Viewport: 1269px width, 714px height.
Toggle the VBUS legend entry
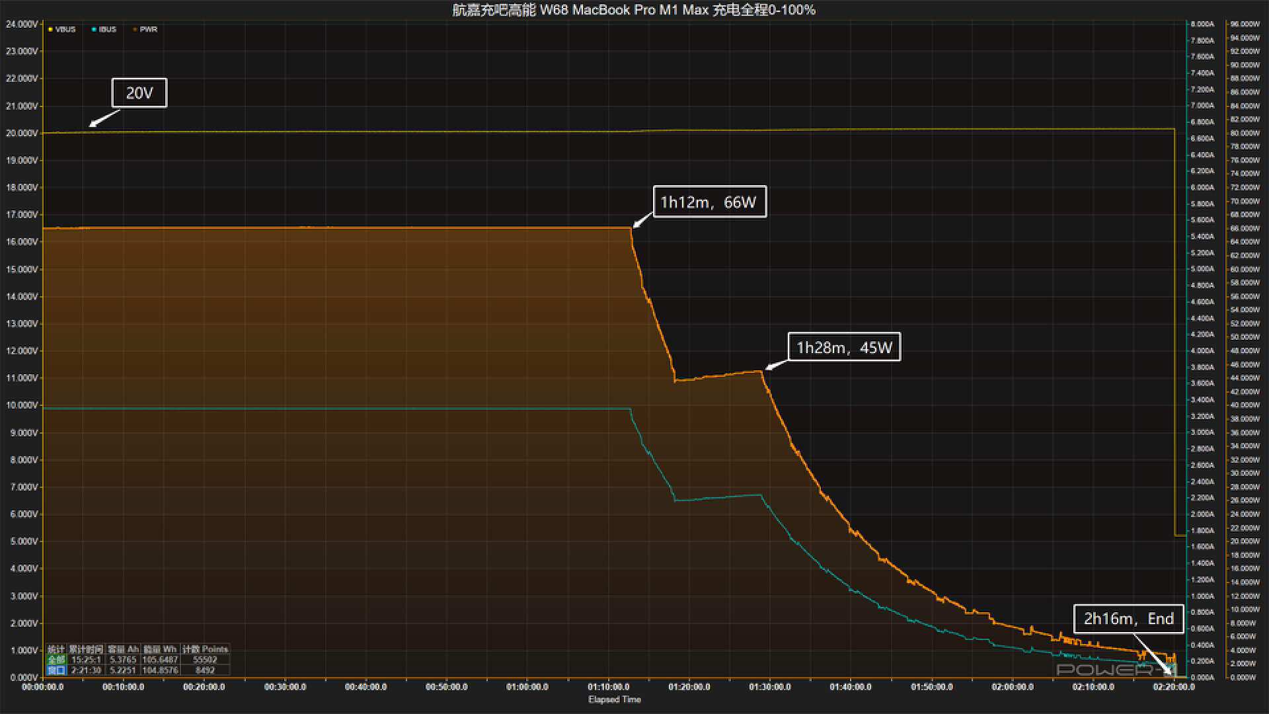65,29
